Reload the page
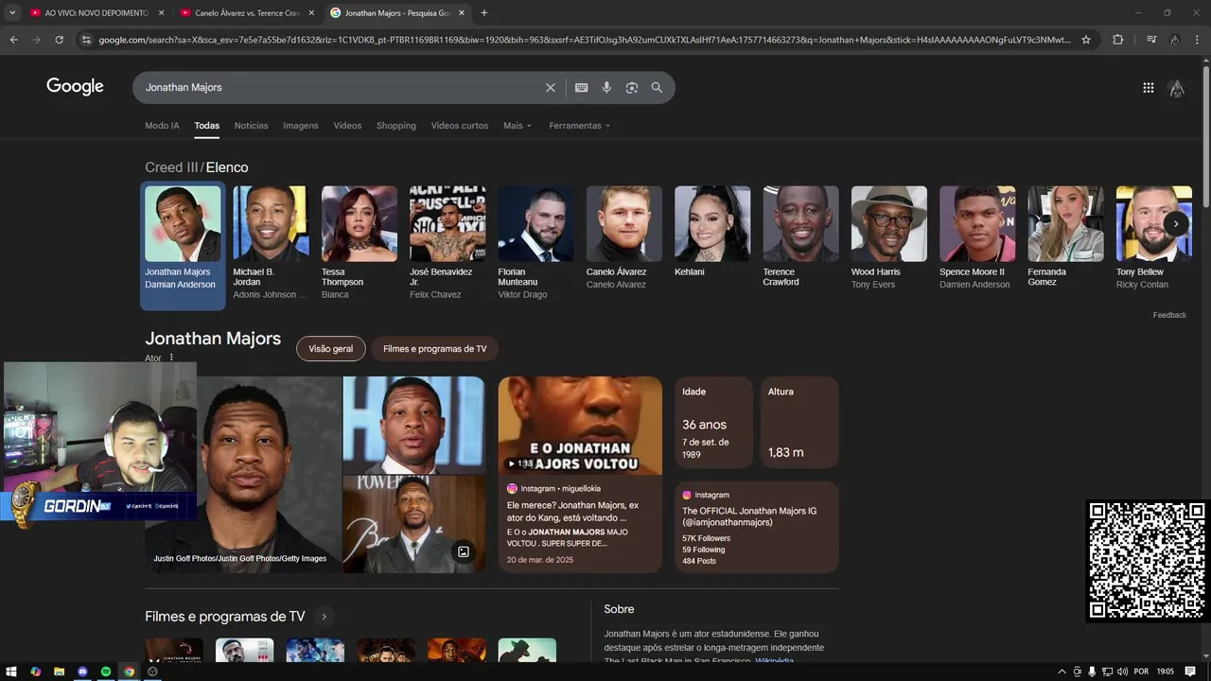The height and width of the screenshot is (681, 1211). click(x=59, y=40)
